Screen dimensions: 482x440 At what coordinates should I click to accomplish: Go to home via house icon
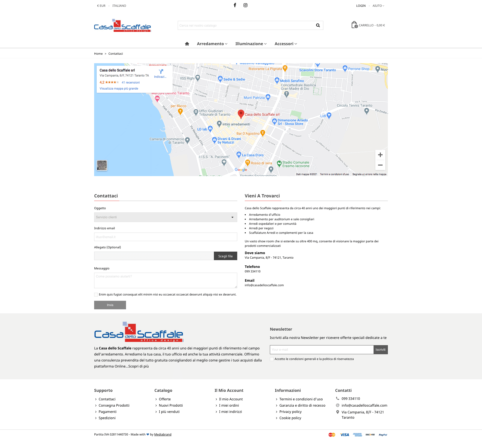187,44
